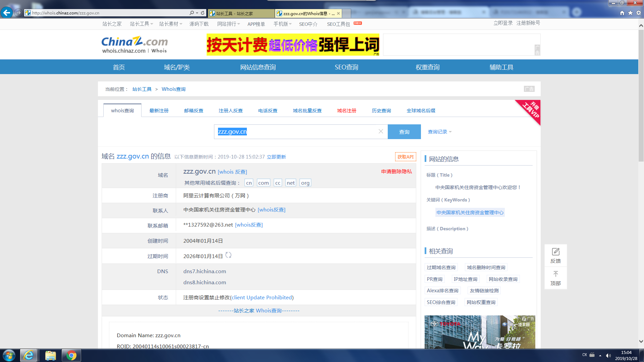Click the browser back arrow button
The image size is (644, 362).
[7, 13]
